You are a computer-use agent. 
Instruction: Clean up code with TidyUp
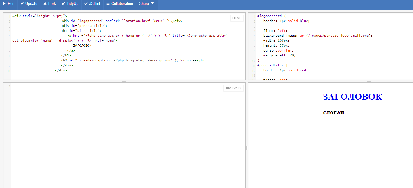(x=70, y=4)
